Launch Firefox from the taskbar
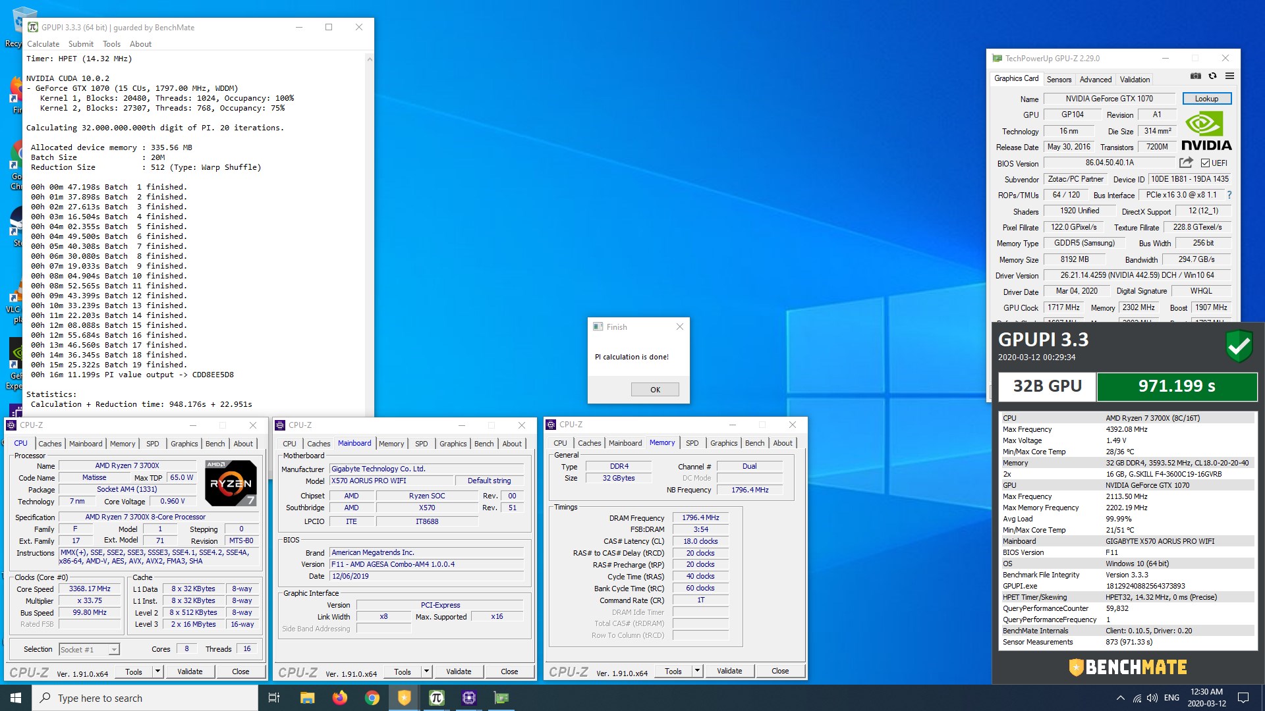The width and height of the screenshot is (1265, 711). click(x=339, y=698)
